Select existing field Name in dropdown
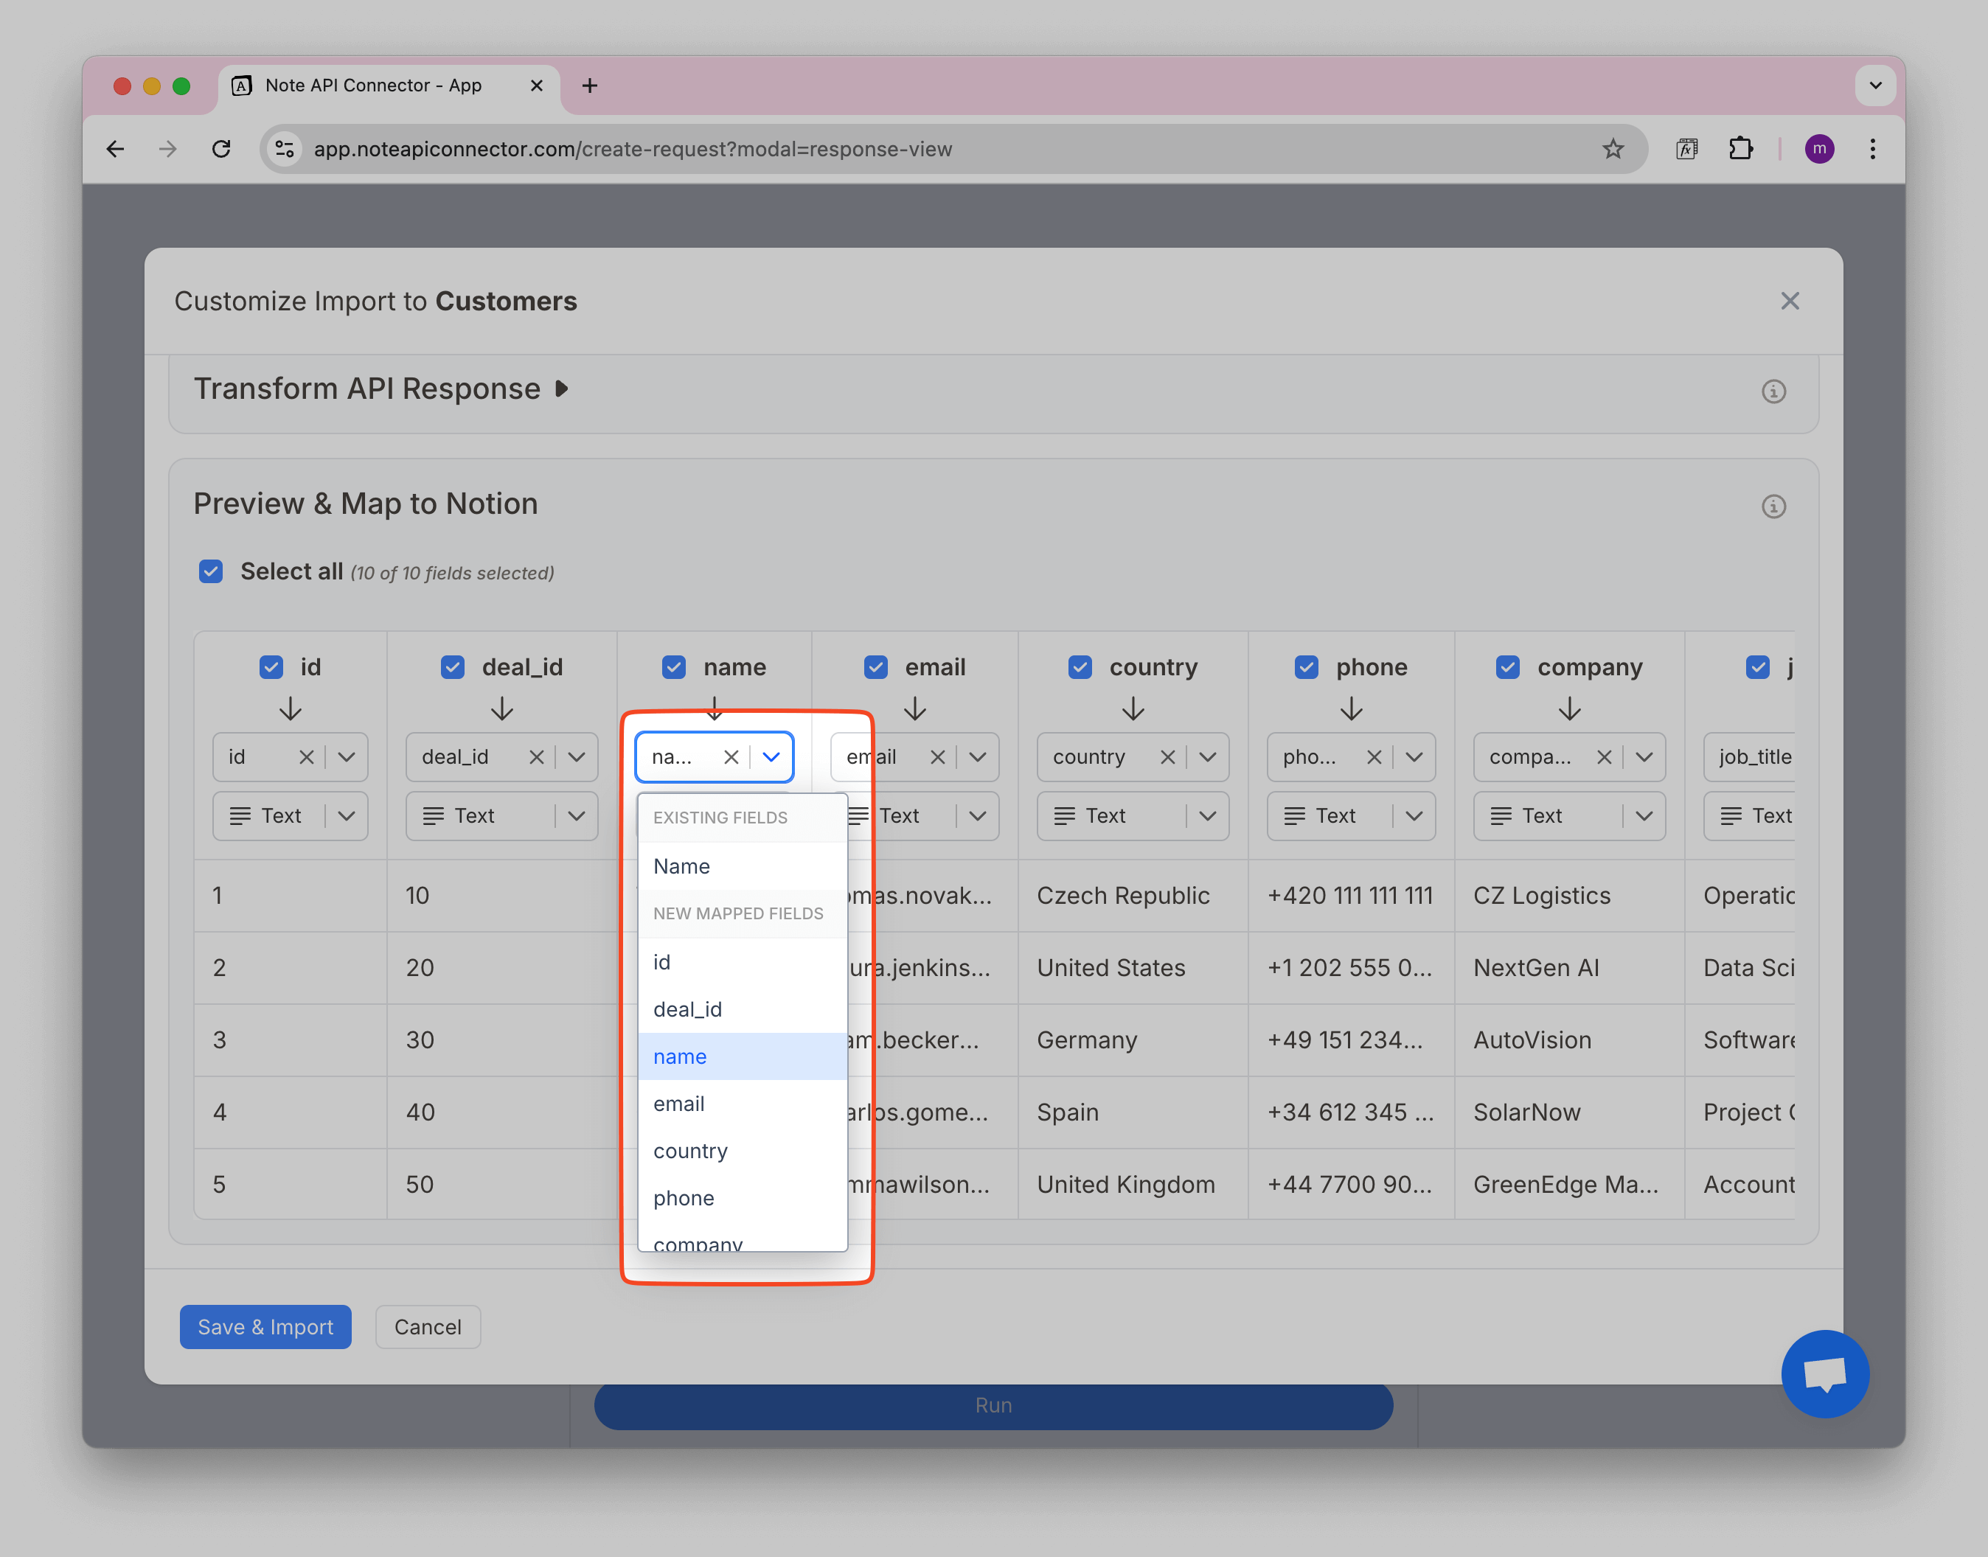This screenshot has height=1557, width=1988. (681, 866)
